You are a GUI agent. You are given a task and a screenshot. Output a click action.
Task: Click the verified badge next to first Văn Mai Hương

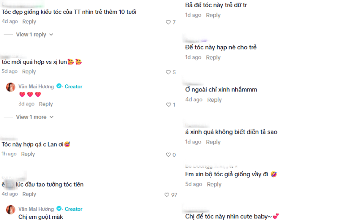coord(59,86)
